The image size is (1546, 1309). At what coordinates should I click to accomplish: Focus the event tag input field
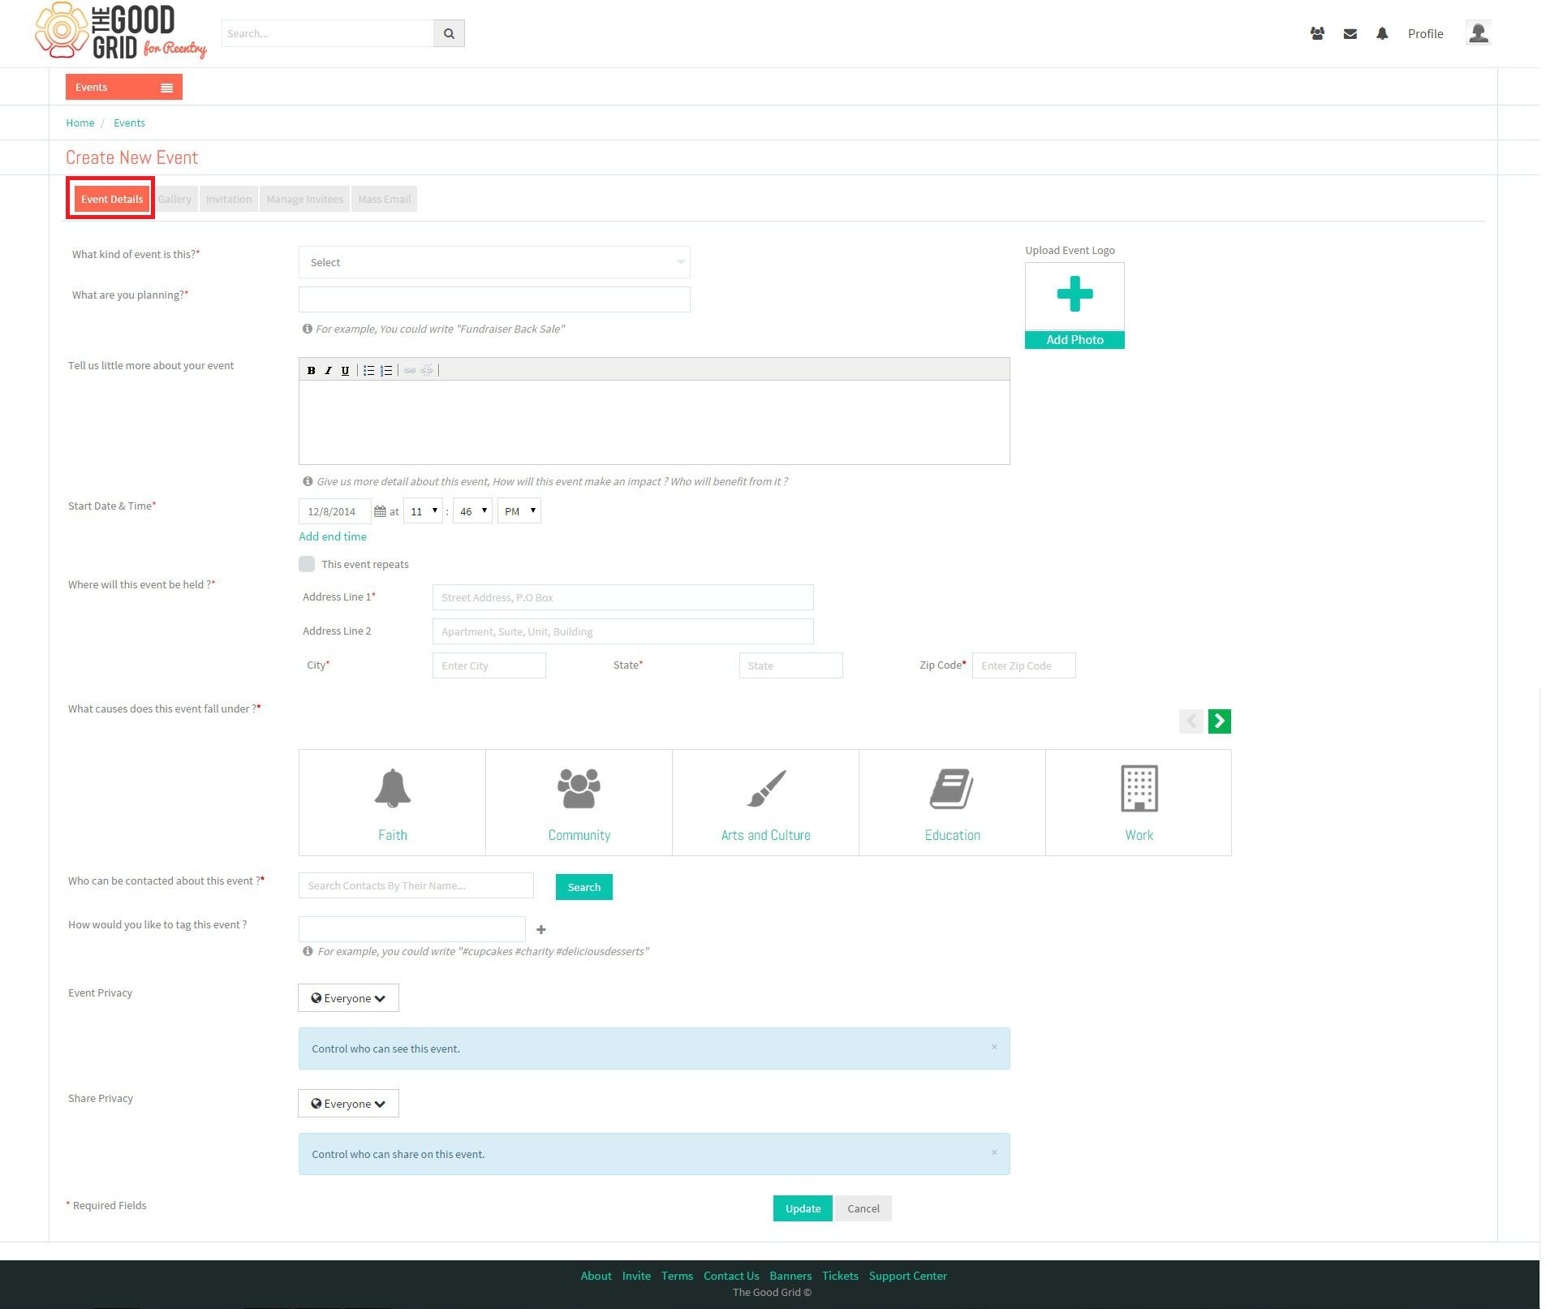(412, 929)
